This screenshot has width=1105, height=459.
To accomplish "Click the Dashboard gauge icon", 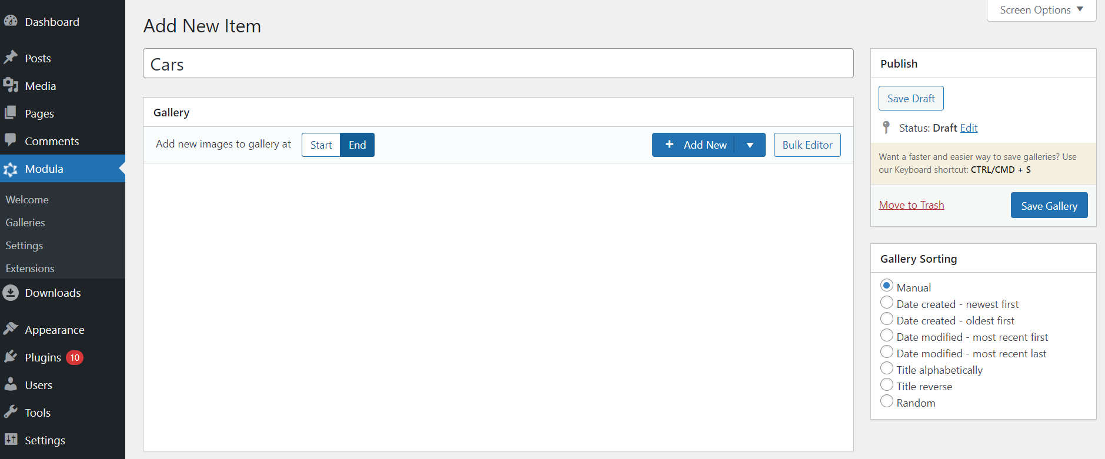I will (11, 21).
